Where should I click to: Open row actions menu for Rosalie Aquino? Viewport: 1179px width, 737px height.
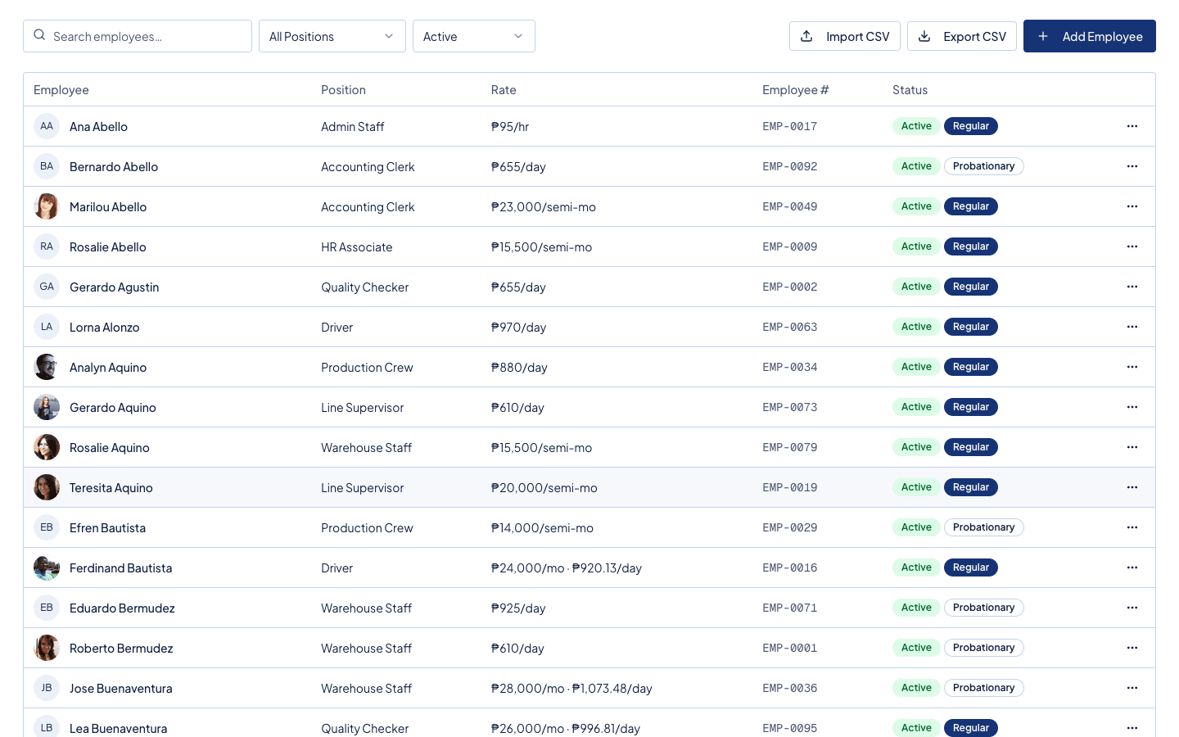[x=1132, y=447]
